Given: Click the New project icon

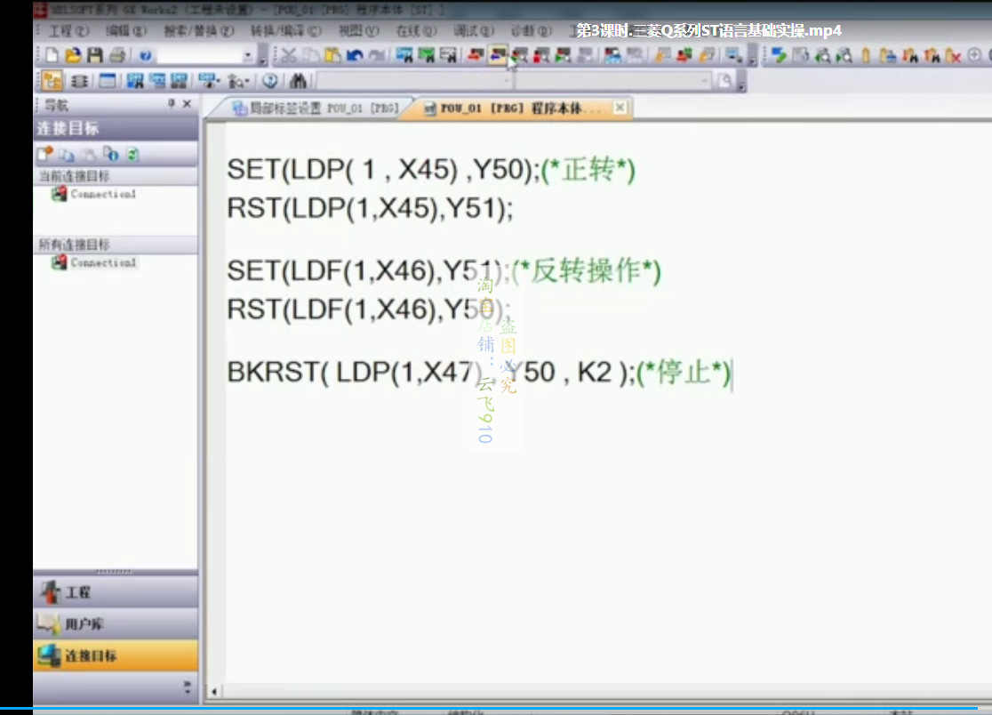Looking at the screenshot, I should click(x=52, y=56).
